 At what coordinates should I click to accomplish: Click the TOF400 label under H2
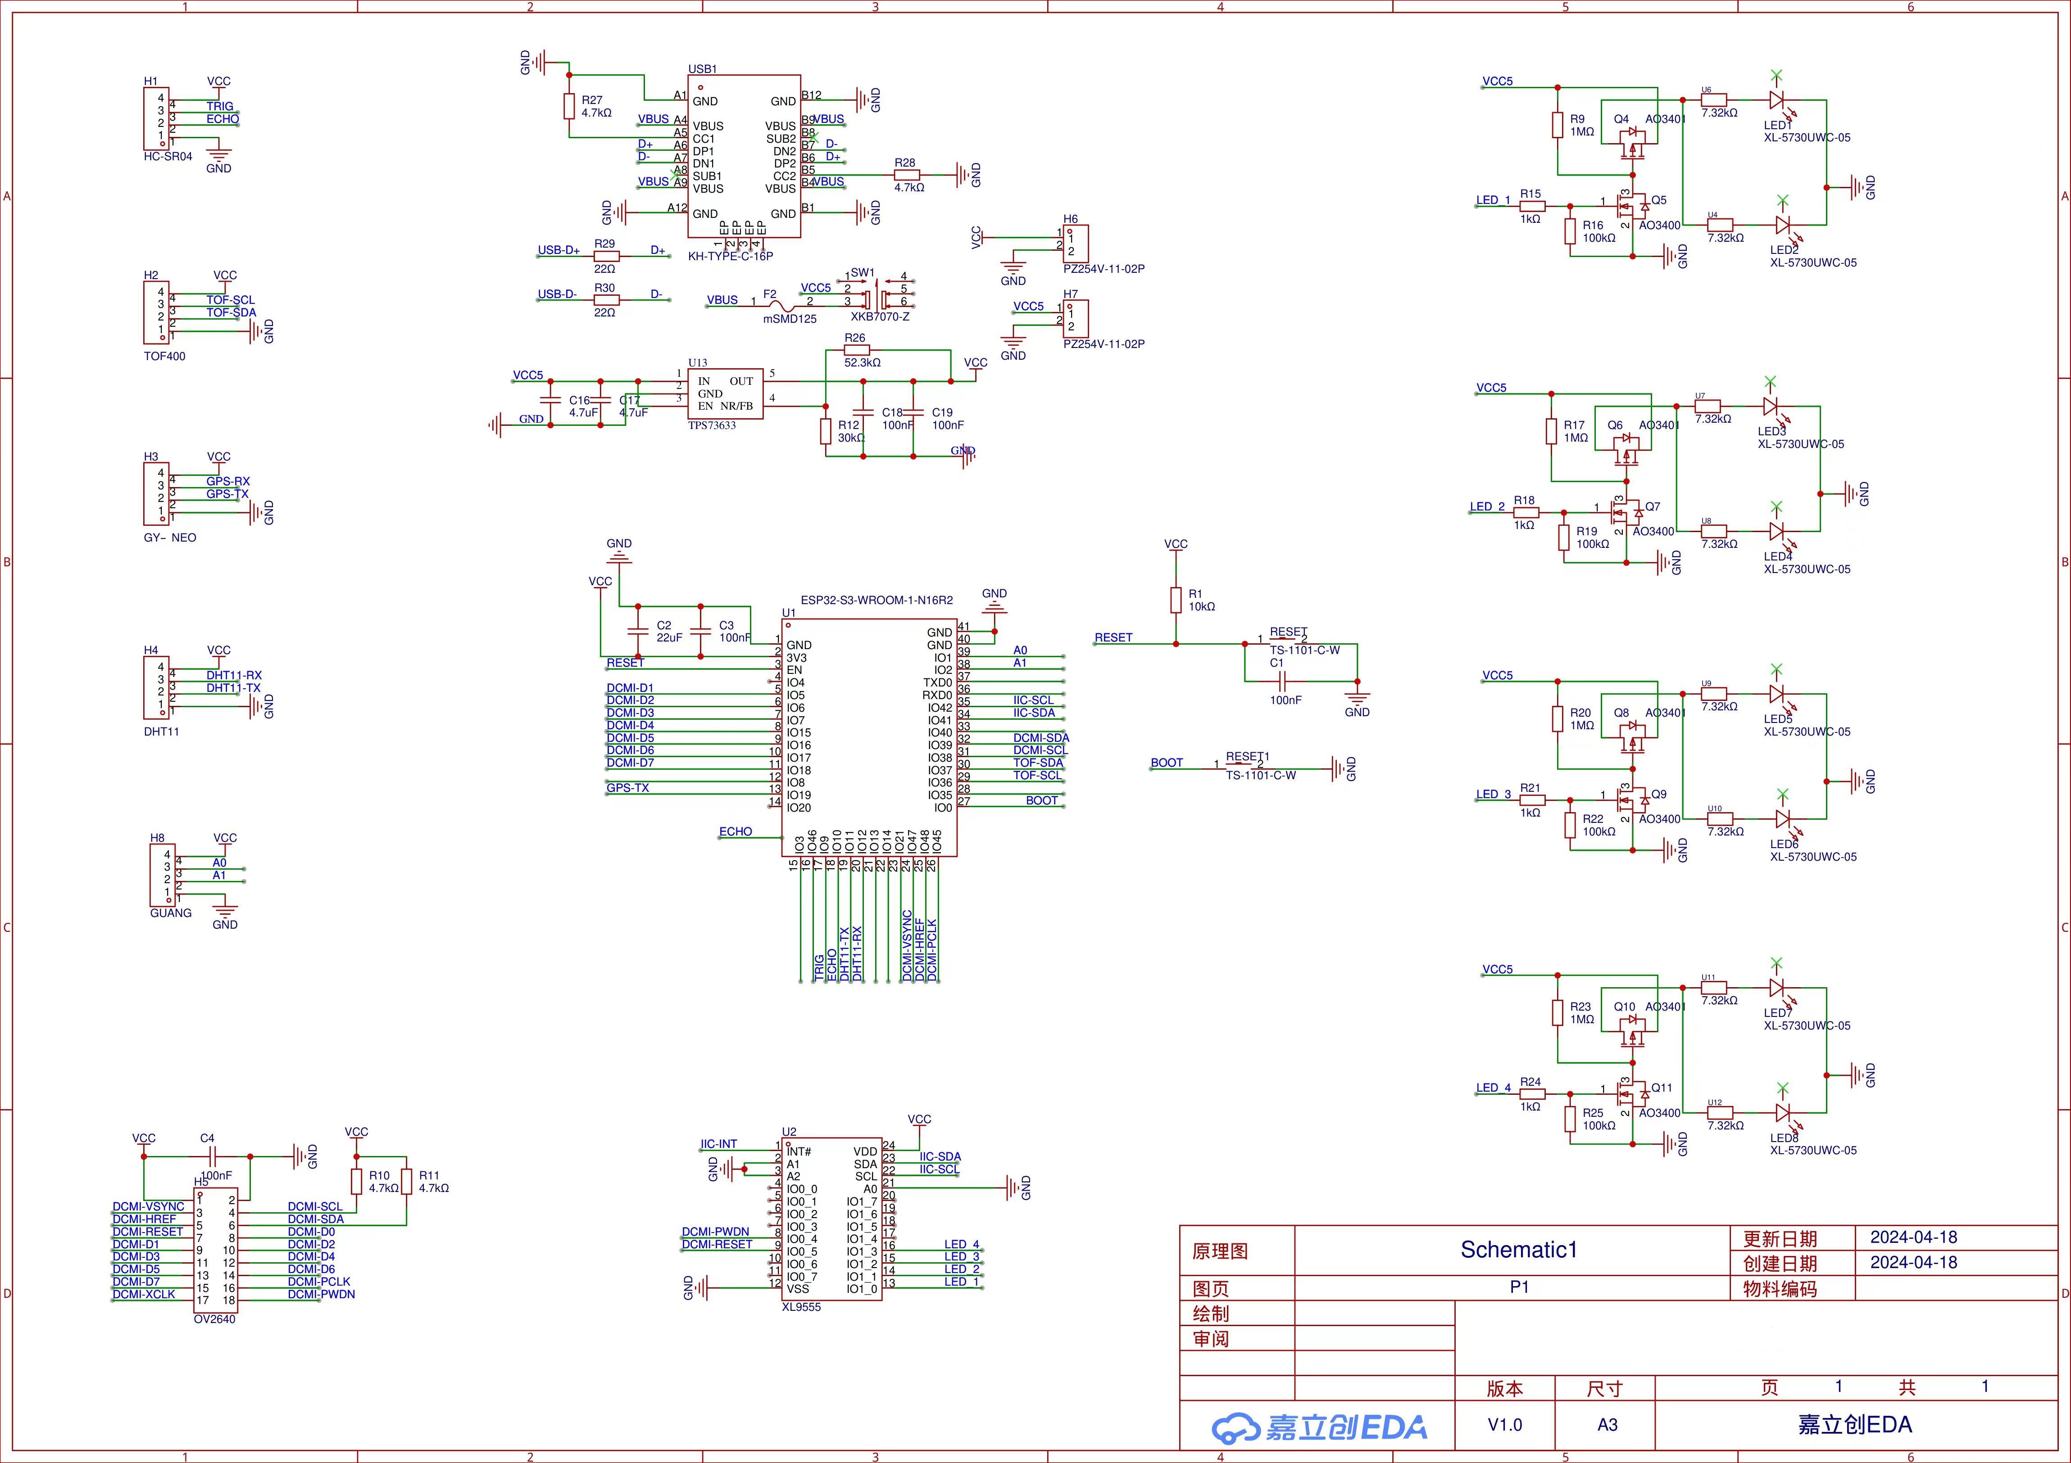click(x=165, y=356)
